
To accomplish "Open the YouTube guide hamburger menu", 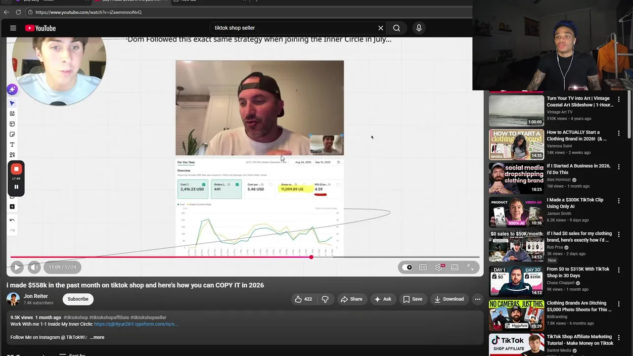I will (x=13, y=28).
